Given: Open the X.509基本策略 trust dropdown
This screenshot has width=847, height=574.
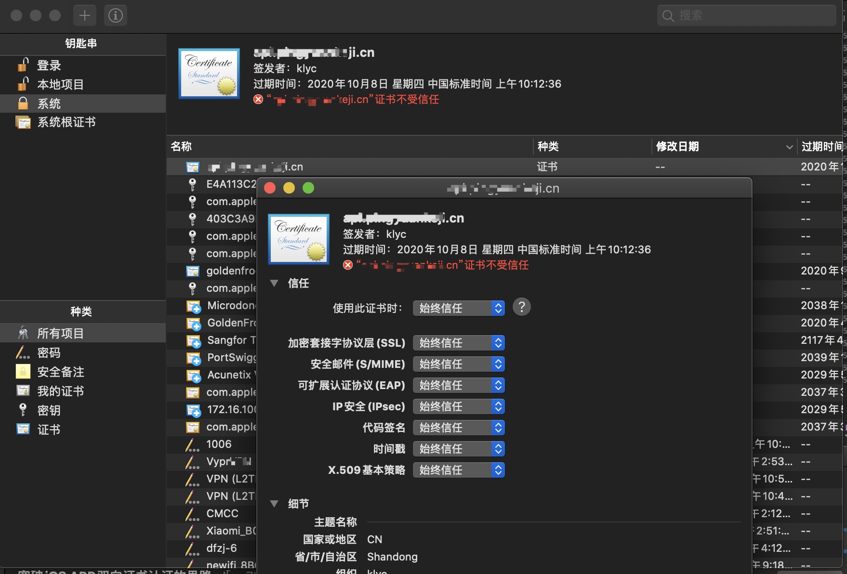Looking at the screenshot, I should (459, 470).
